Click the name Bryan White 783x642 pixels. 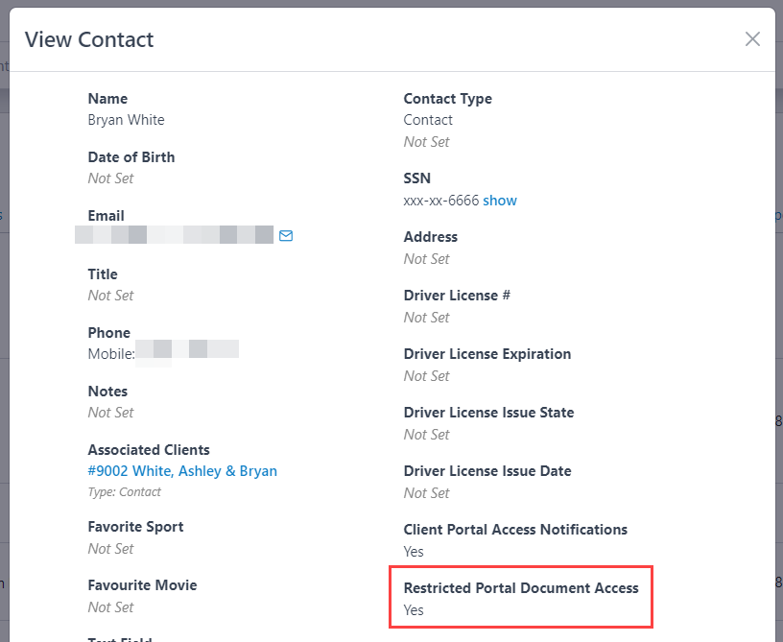126,119
